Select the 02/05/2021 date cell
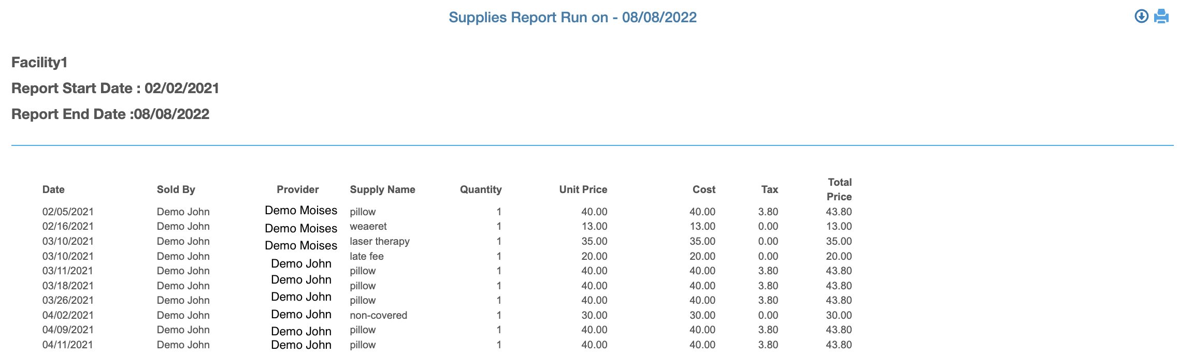Screen dimensions: 1179x355 (x=68, y=212)
